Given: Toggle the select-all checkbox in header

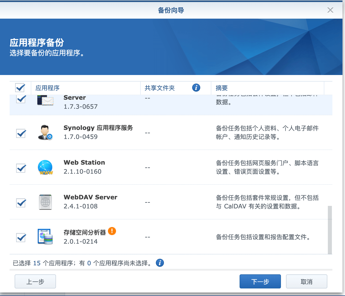Looking at the screenshot, I should click(20, 88).
